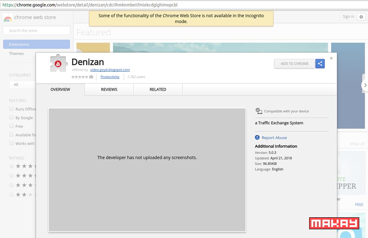
Task: Advance the featured carousel with right chevron
Action: (x=365, y=85)
